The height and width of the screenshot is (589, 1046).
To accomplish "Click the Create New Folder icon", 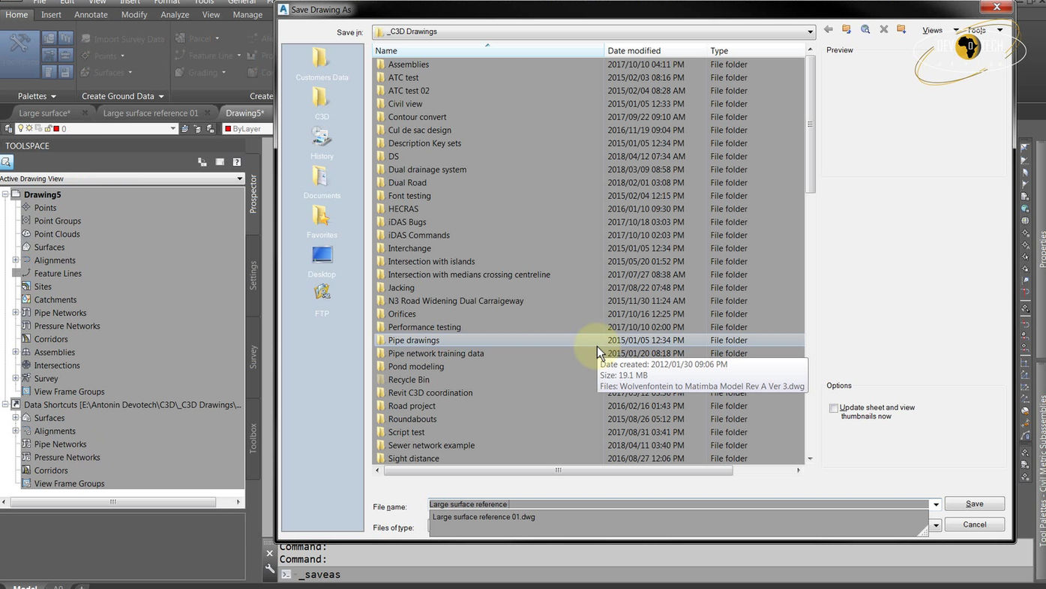I will tap(901, 30).
